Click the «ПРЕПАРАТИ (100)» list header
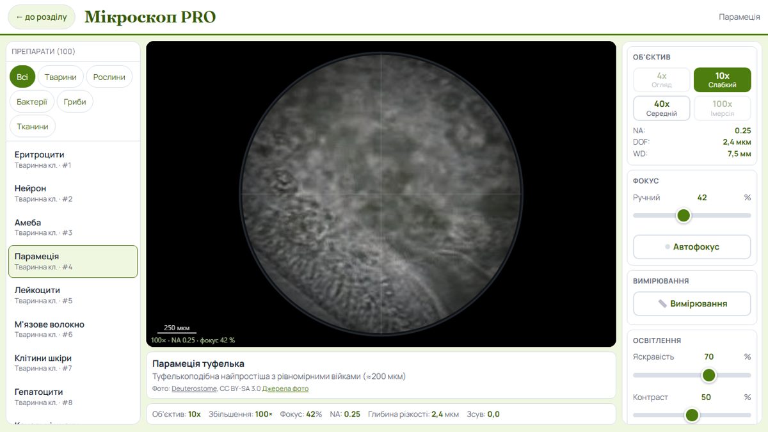 coord(44,51)
